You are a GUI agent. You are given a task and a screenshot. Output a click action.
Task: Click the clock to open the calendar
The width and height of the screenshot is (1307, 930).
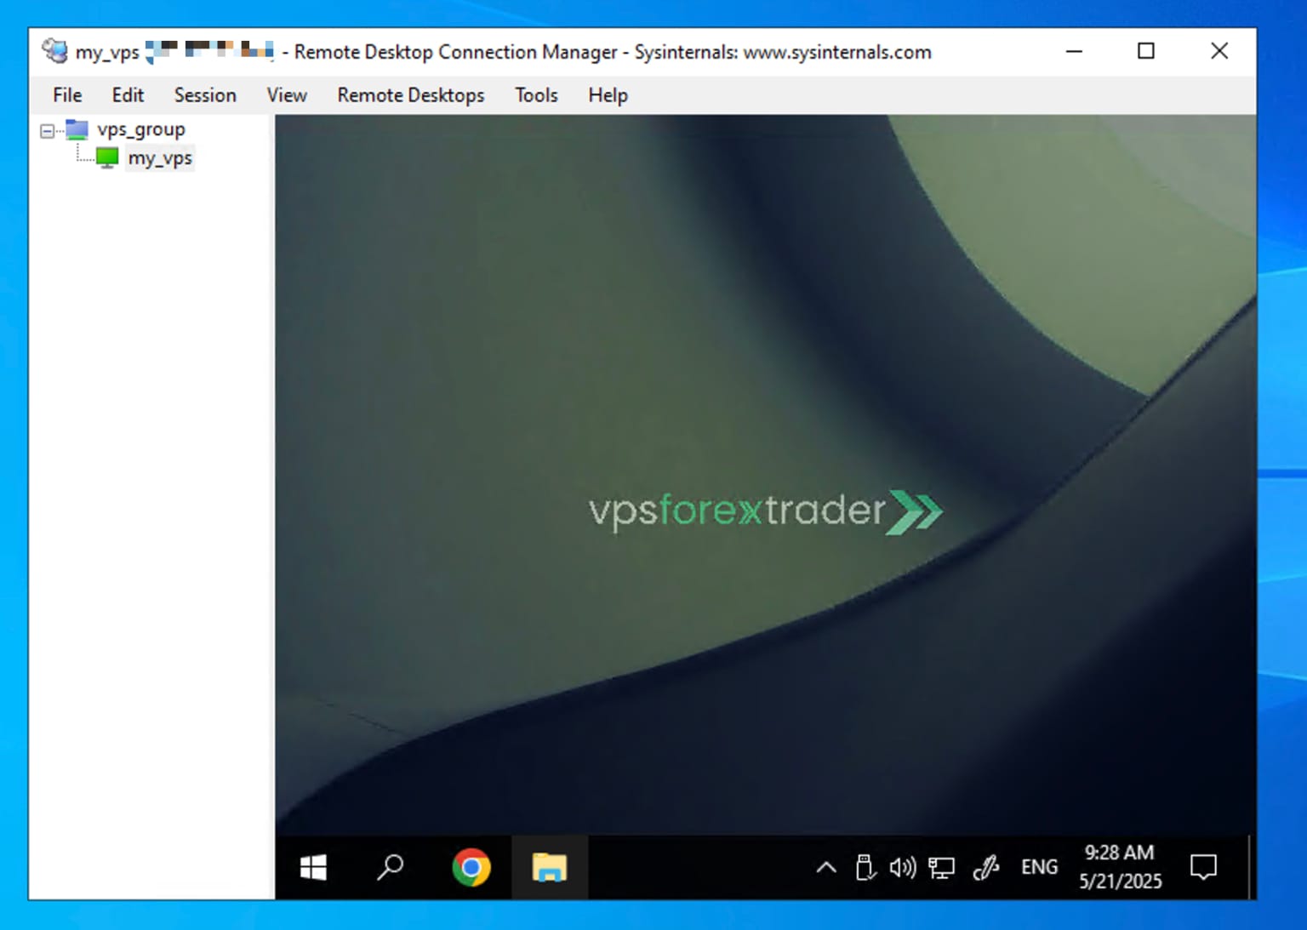click(1118, 867)
